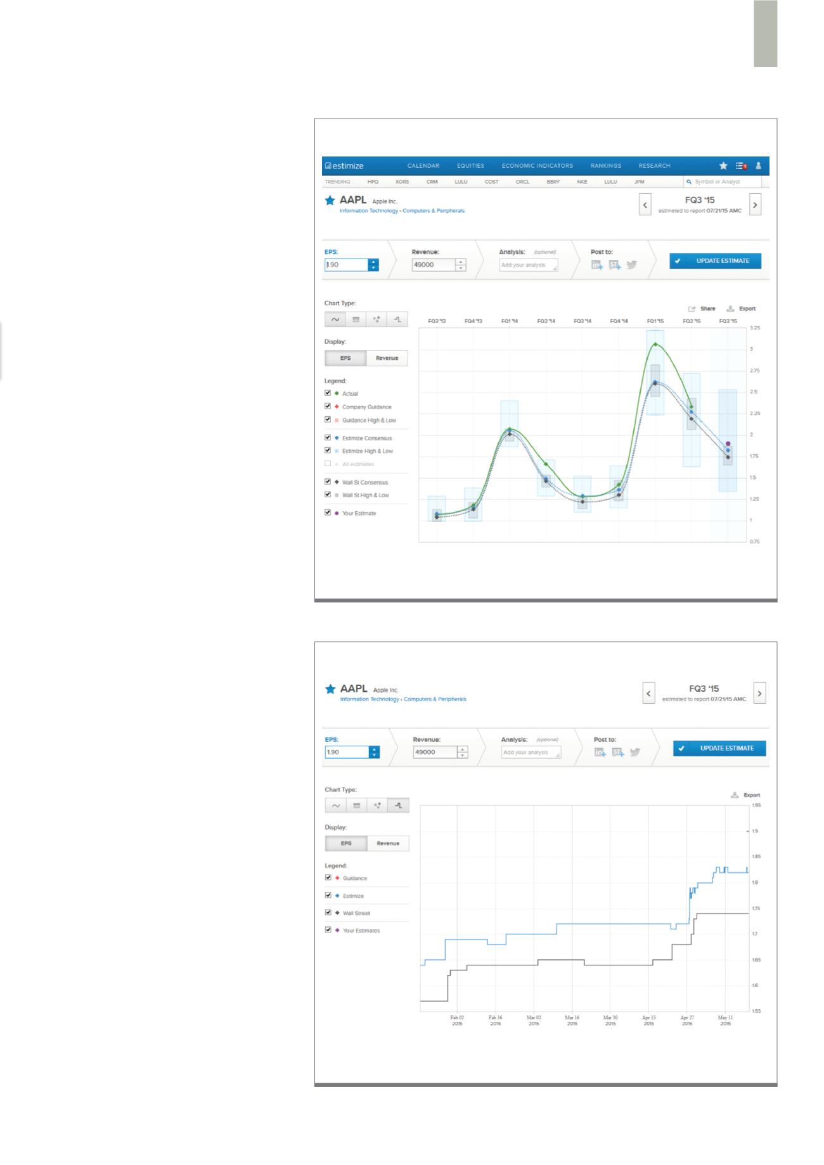
Task: Go to previous quarter in lower screenshot
Action: pyautogui.click(x=648, y=694)
